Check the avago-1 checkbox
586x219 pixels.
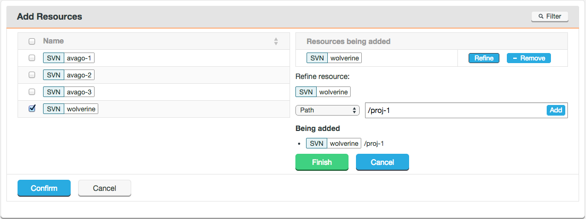[32, 58]
